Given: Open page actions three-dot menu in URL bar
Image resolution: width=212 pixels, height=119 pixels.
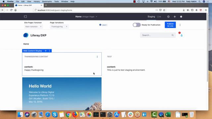Looking at the screenshot, I should pyautogui.click(x=157, y=10).
